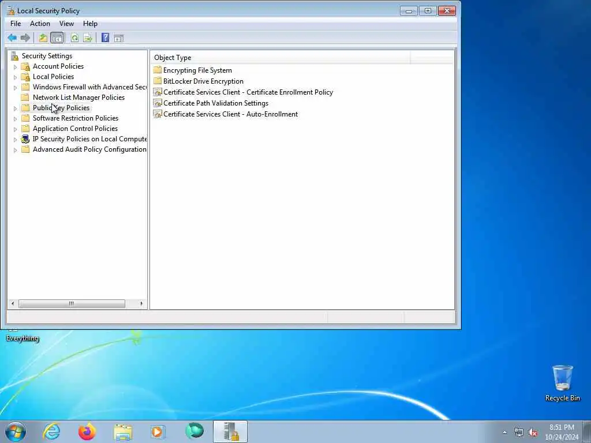Open Recycle Bin on desktop

(562, 383)
